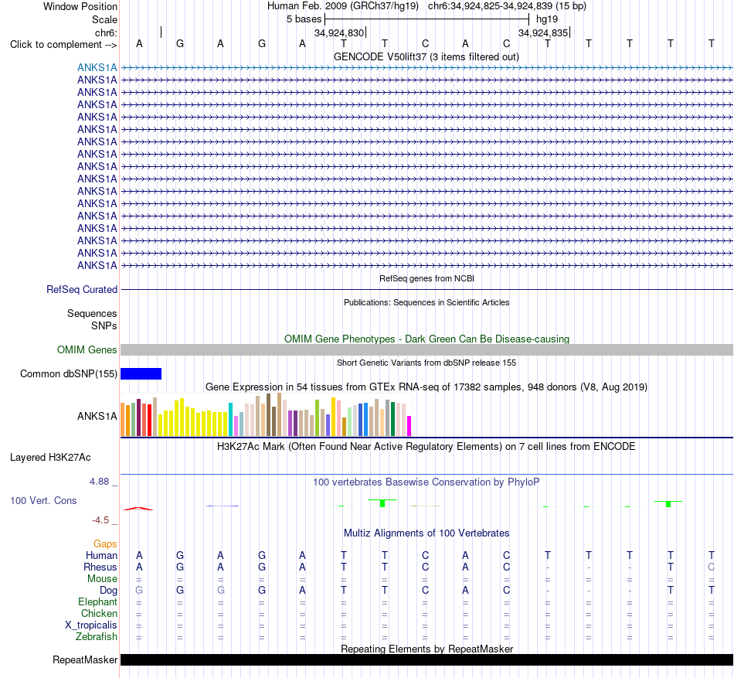Screen dimensions: 734x678
Task: Click the chr6: ruler label
Action: (x=106, y=32)
